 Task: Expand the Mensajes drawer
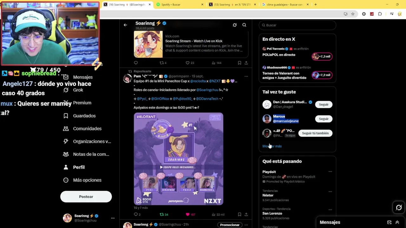(x=397, y=222)
